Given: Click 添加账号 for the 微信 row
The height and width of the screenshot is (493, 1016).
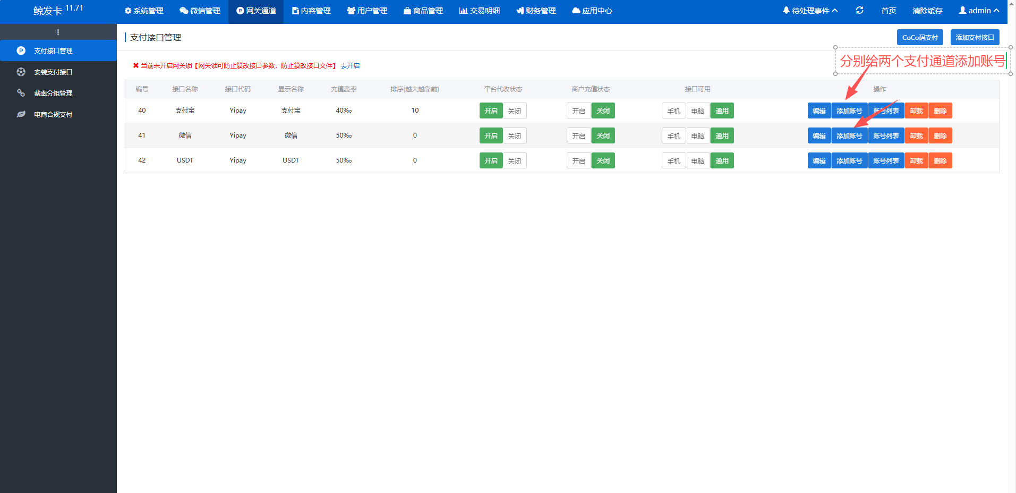Looking at the screenshot, I should click(849, 136).
